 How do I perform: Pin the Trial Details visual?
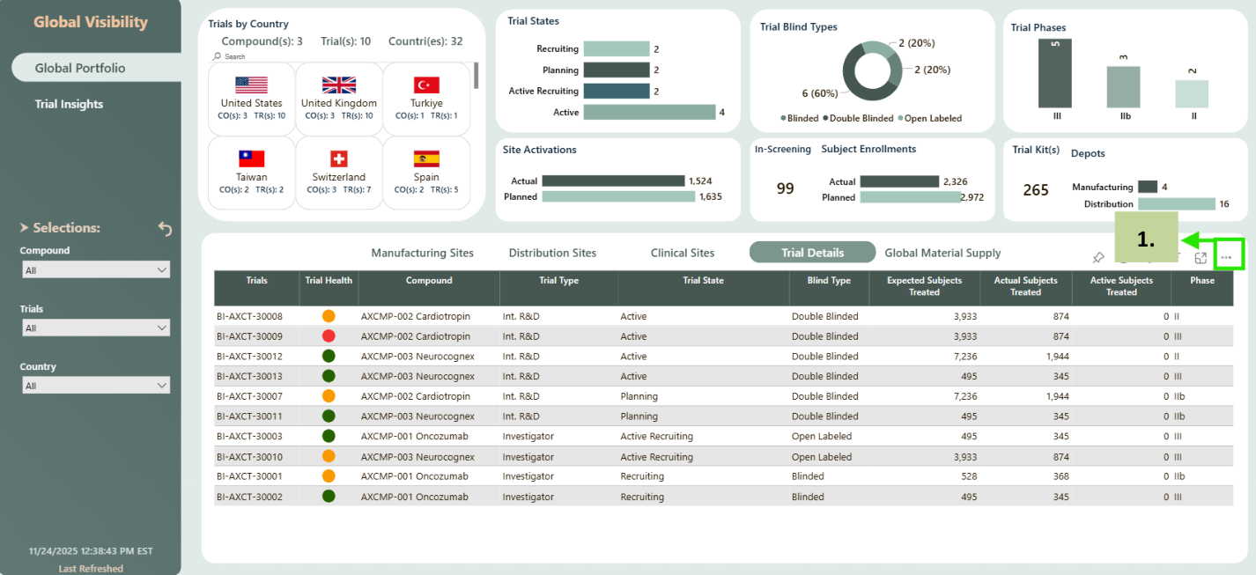(x=1097, y=258)
